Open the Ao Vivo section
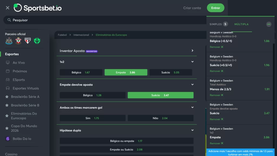This screenshot has width=277, height=156. click(x=19, y=63)
